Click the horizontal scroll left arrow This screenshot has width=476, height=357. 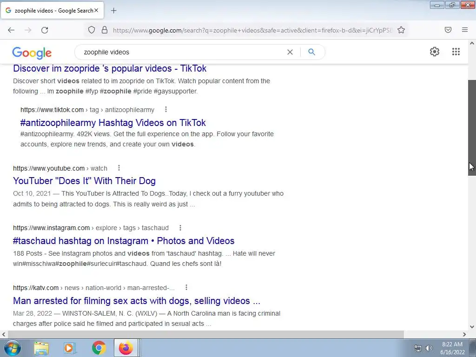click(x=4, y=334)
